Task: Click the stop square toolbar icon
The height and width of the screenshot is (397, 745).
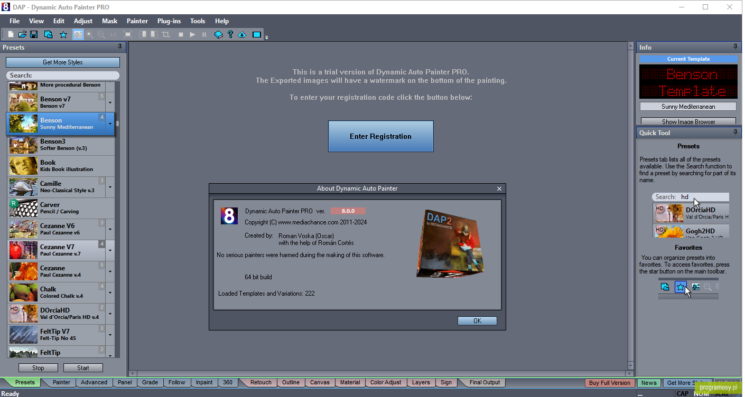Action: tap(181, 34)
